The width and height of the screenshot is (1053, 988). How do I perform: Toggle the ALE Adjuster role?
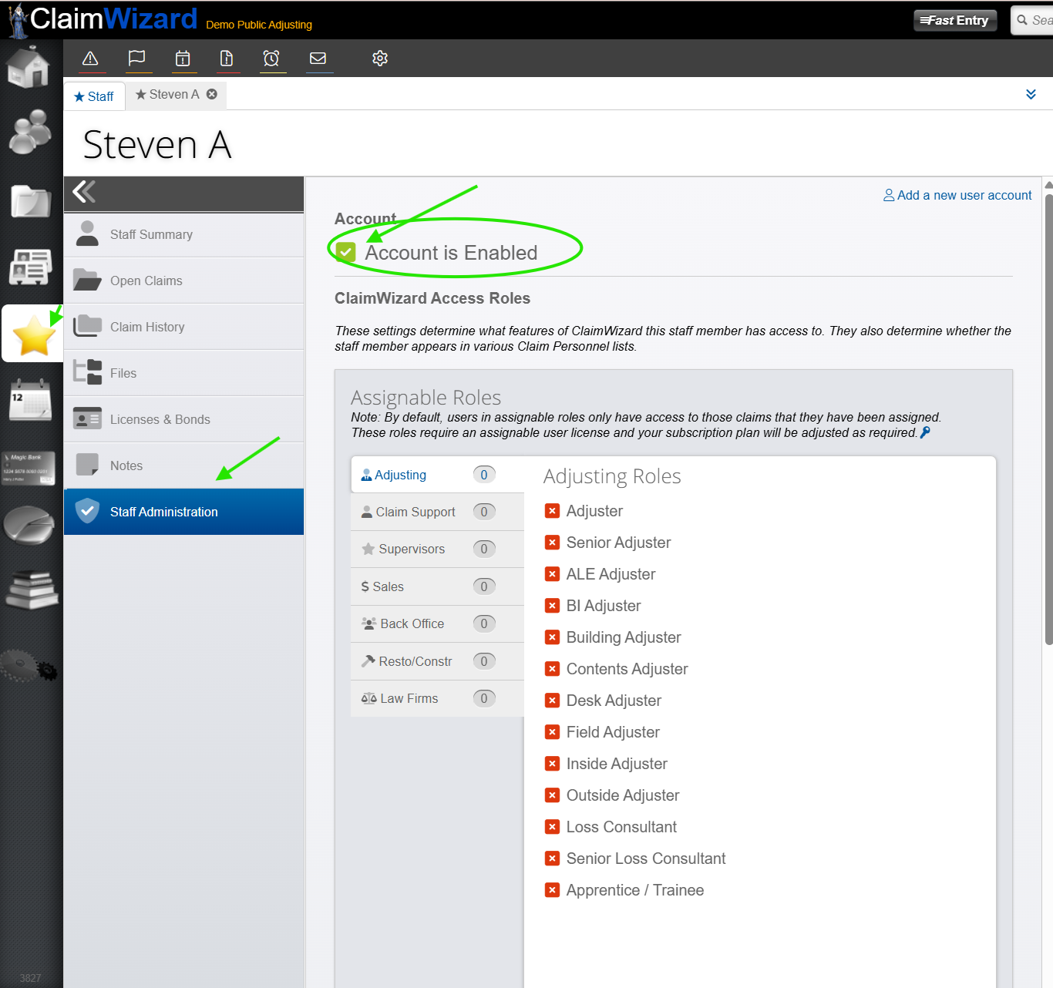tap(552, 574)
